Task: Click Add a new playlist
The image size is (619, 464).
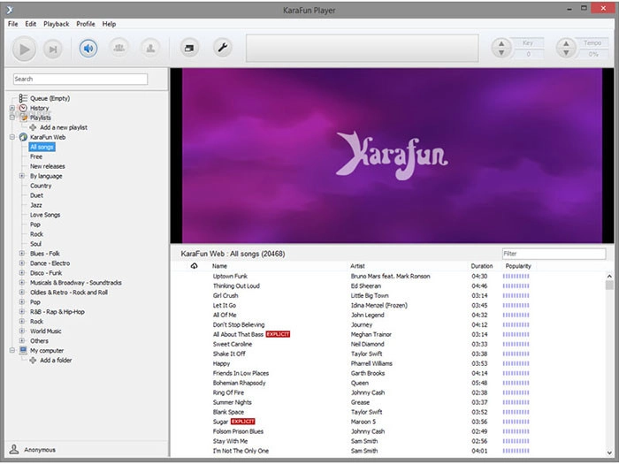Action: 63,127
